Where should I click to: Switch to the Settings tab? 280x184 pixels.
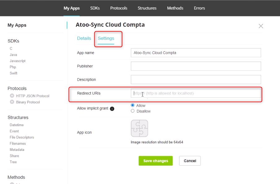pos(106,38)
